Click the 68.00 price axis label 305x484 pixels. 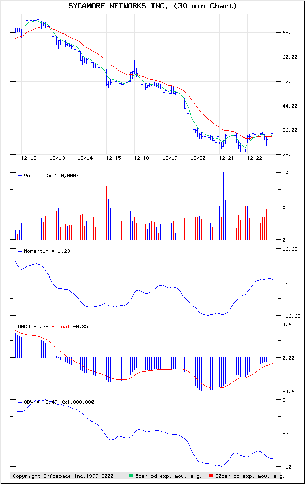point(290,32)
